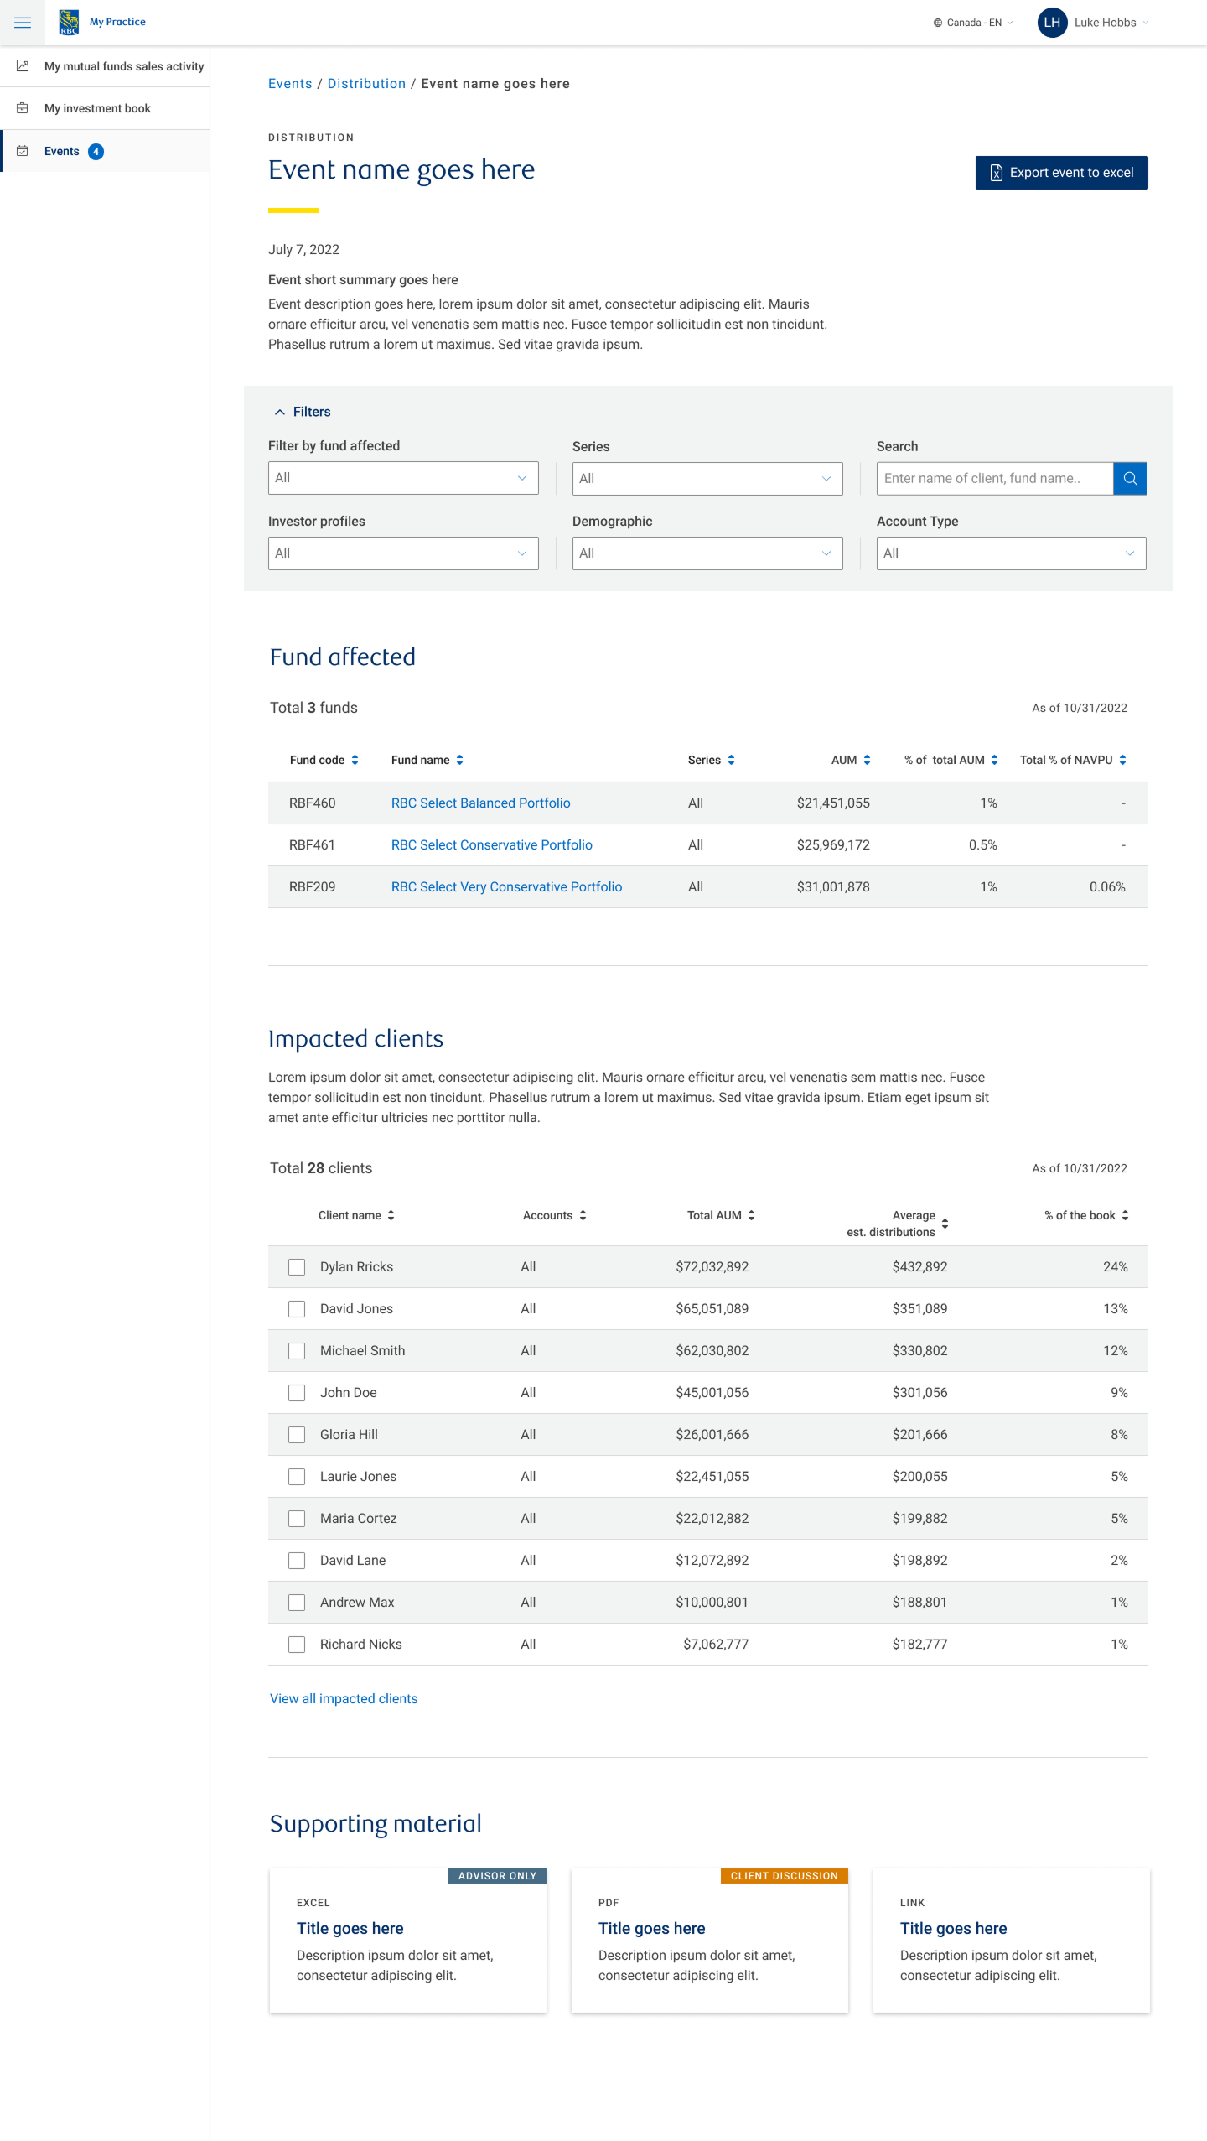1207x2141 pixels.
Task: Sort clients by Client name
Action: click(x=391, y=1215)
